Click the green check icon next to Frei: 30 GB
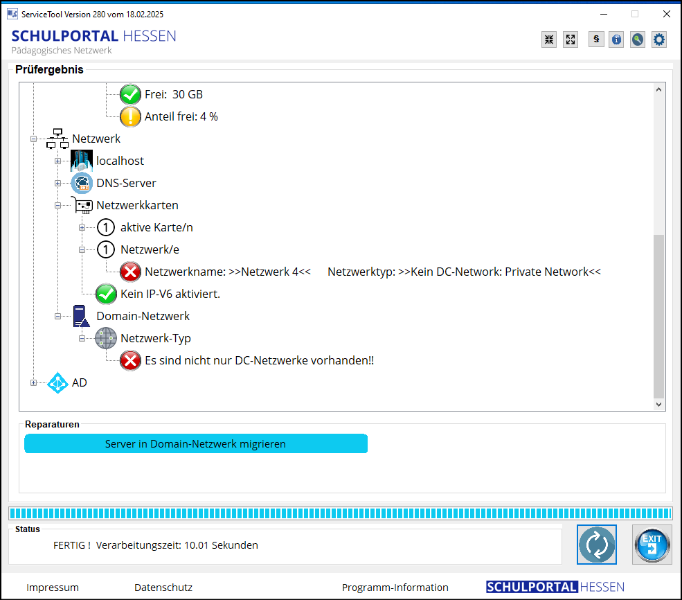 point(130,94)
